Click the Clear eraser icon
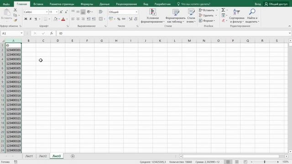Viewport: 292px width, 164px height. [x=223, y=20]
